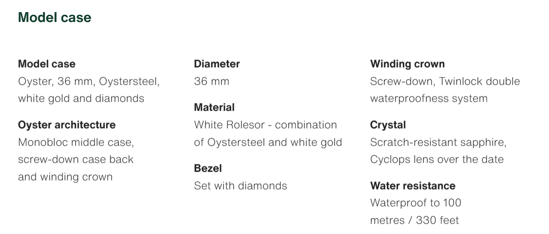Click the 'white gold and diamonds' line

click(81, 98)
